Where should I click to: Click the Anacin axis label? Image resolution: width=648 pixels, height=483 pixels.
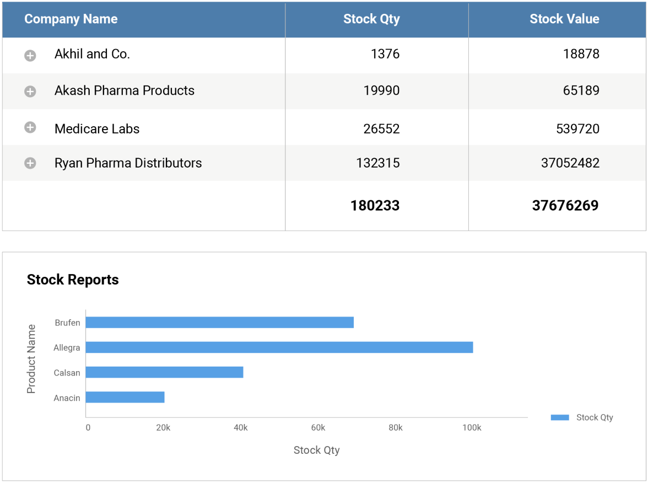click(67, 398)
